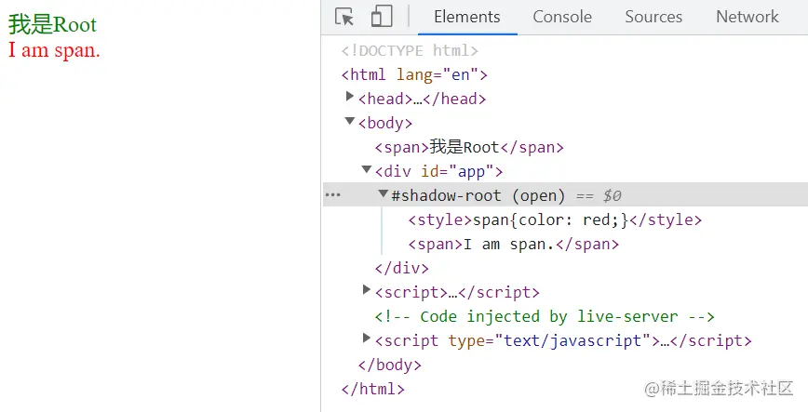This screenshot has height=412, width=808.
Task: Open the three-dot menu beside shadow-root row
Action: click(x=333, y=194)
